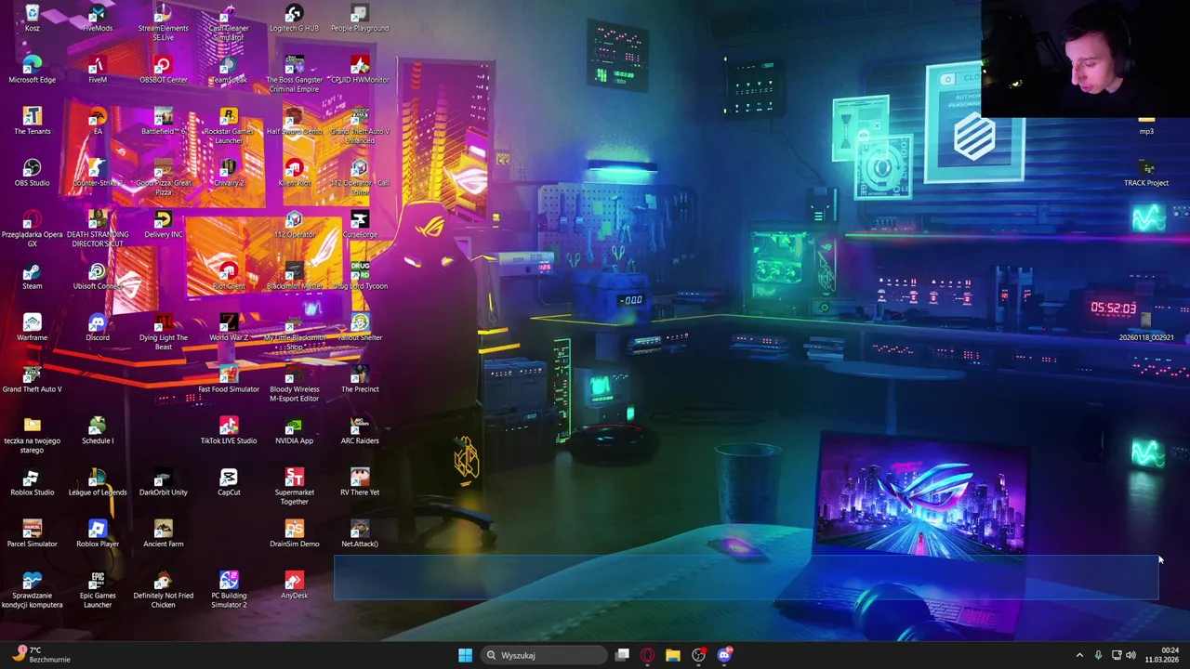
Task: Select the OBS Studio desktop icon
Action: tap(33, 173)
